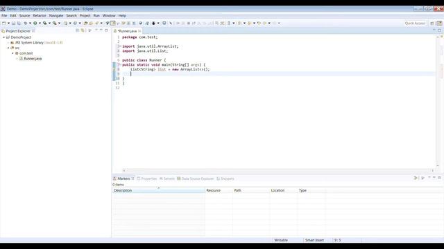Open the Run menu

(x=96, y=15)
